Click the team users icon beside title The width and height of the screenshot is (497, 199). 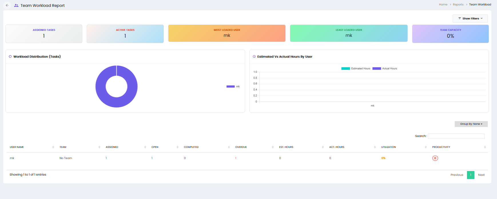[16, 5]
